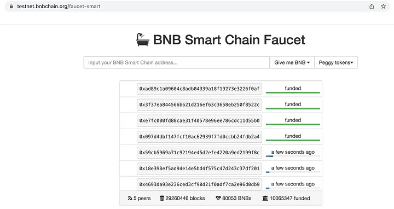Open the Give me BNB dropdown
This screenshot has height=209, width=394.
click(292, 62)
